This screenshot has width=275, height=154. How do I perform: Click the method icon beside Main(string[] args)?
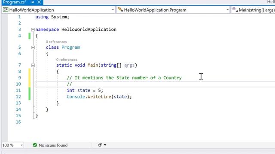point(235,9)
